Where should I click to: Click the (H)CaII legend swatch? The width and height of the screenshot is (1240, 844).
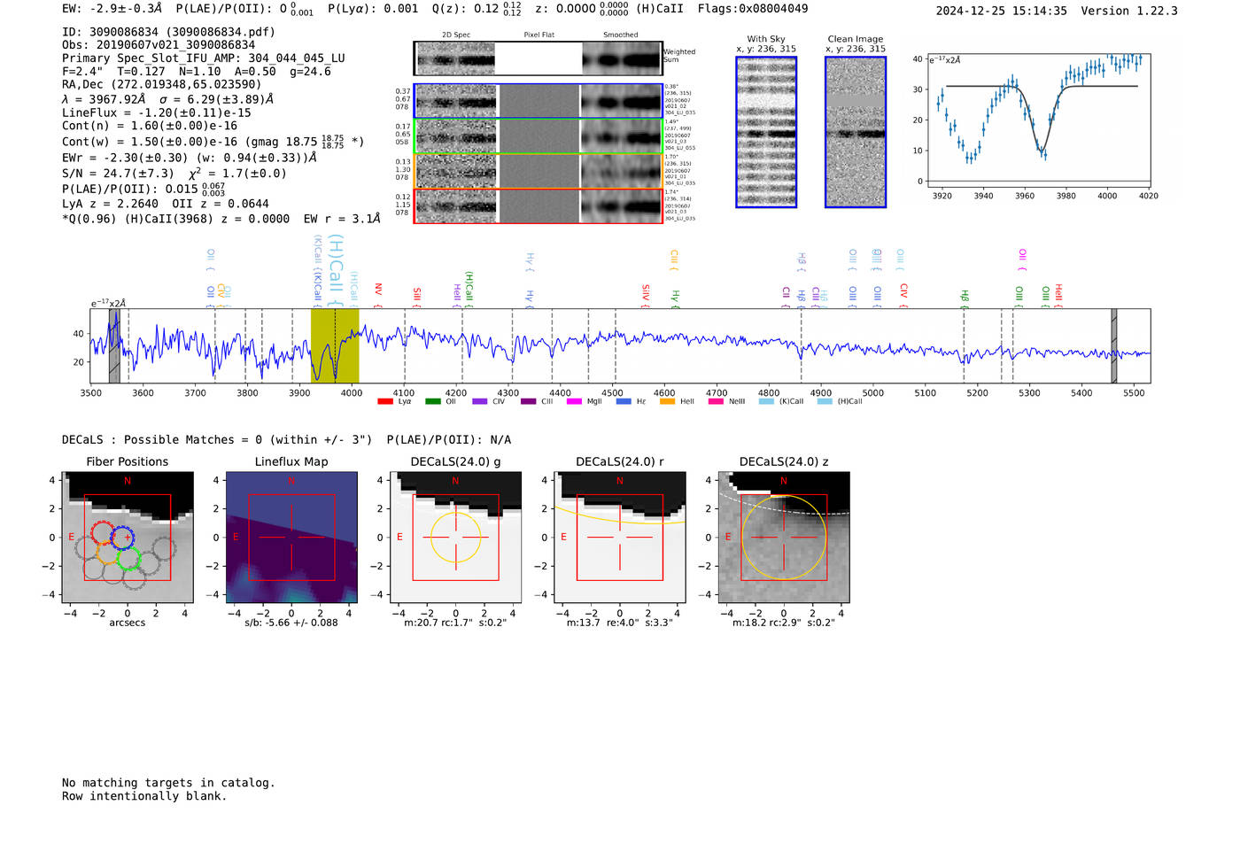pos(825,401)
